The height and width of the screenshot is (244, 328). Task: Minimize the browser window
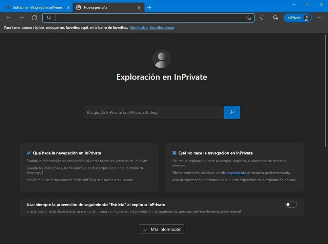(294, 5)
